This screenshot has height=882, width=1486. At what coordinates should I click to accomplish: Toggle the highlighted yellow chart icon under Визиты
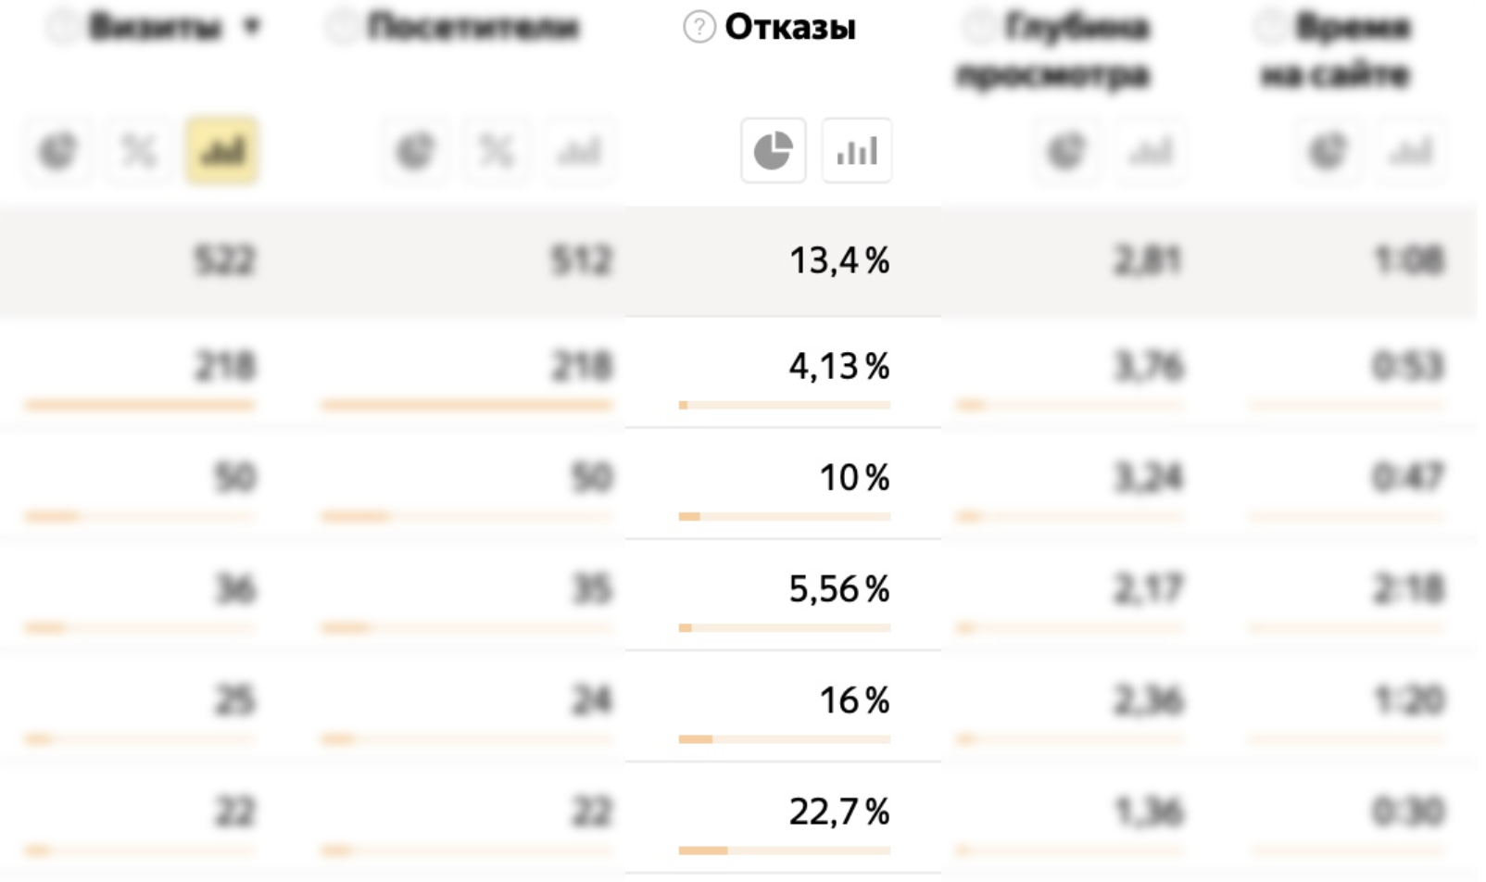221,150
